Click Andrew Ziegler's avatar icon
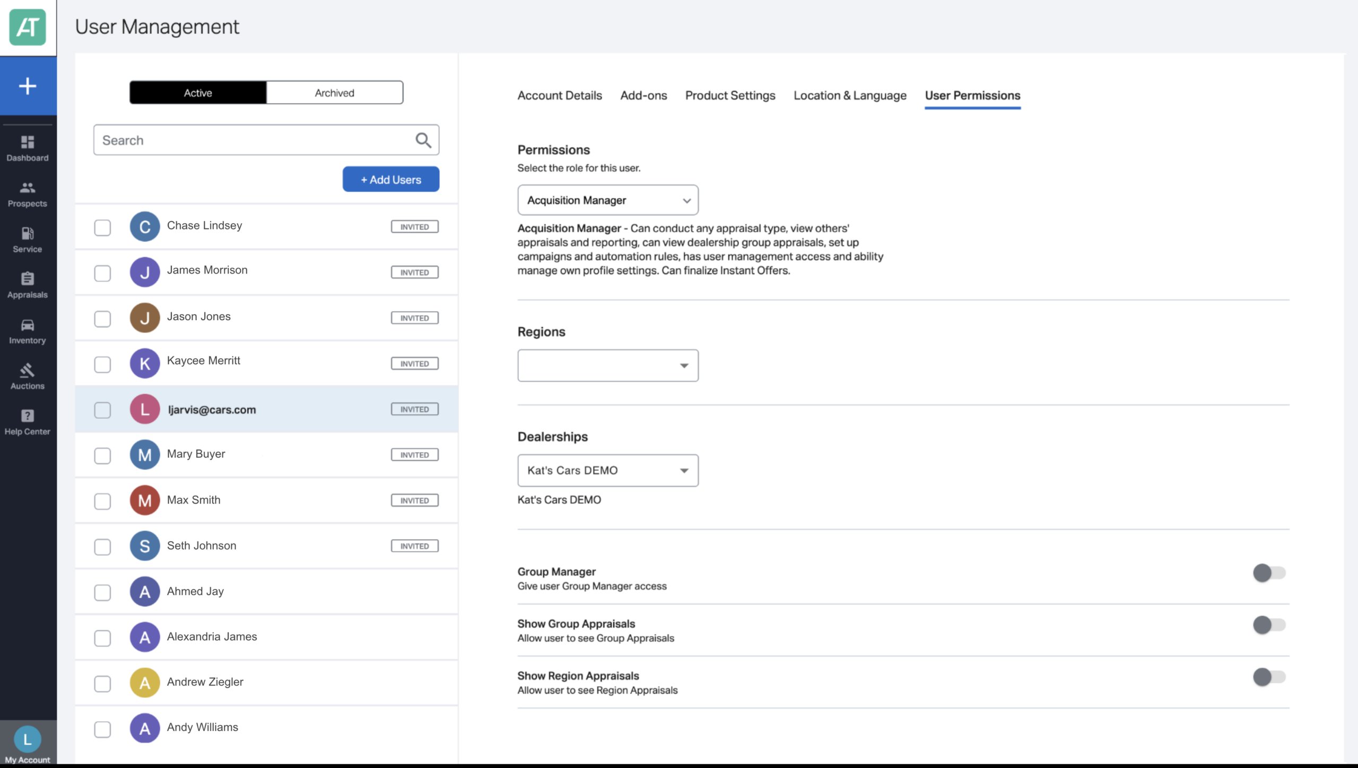 (x=145, y=683)
